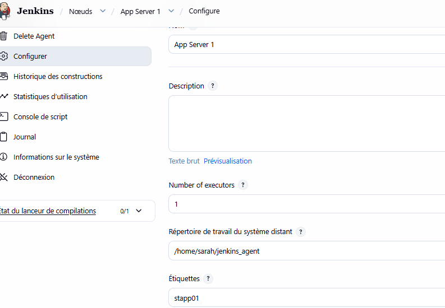Click the Delete Agent trash icon
Image resolution: width=445 pixels, height=308 pixels.
coord(3,36)
